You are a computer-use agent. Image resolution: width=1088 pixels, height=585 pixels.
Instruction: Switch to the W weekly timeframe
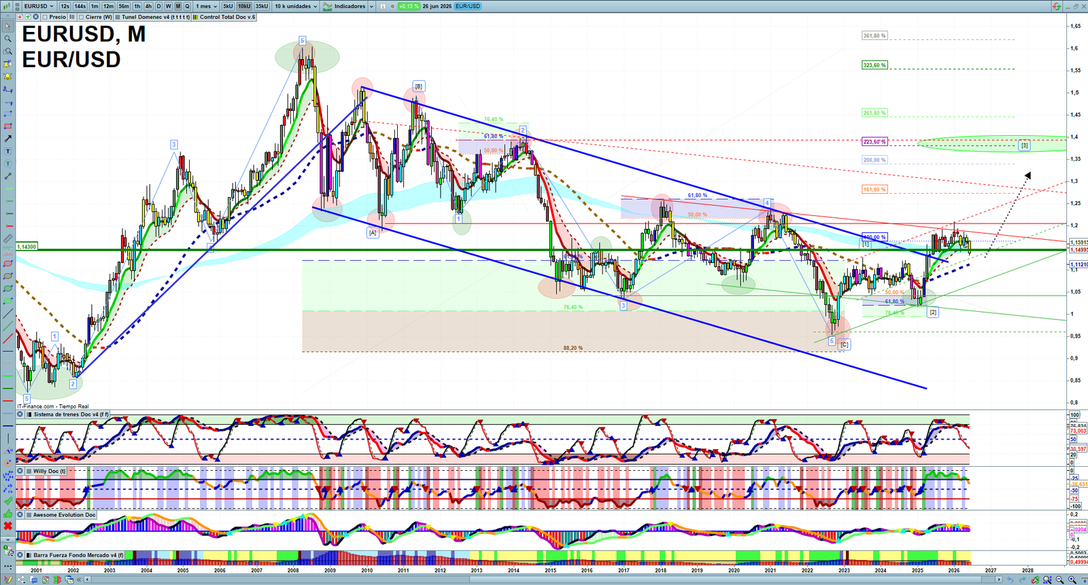168,6
